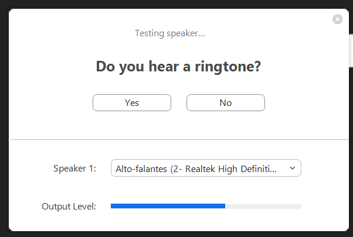Answer No to the ringtone question
The width and height of the screenshot is (353, 237).
[x=226, y=102]
